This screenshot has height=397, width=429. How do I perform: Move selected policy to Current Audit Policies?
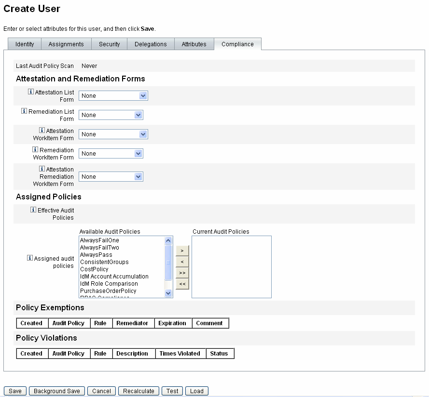tap(182, 251)
